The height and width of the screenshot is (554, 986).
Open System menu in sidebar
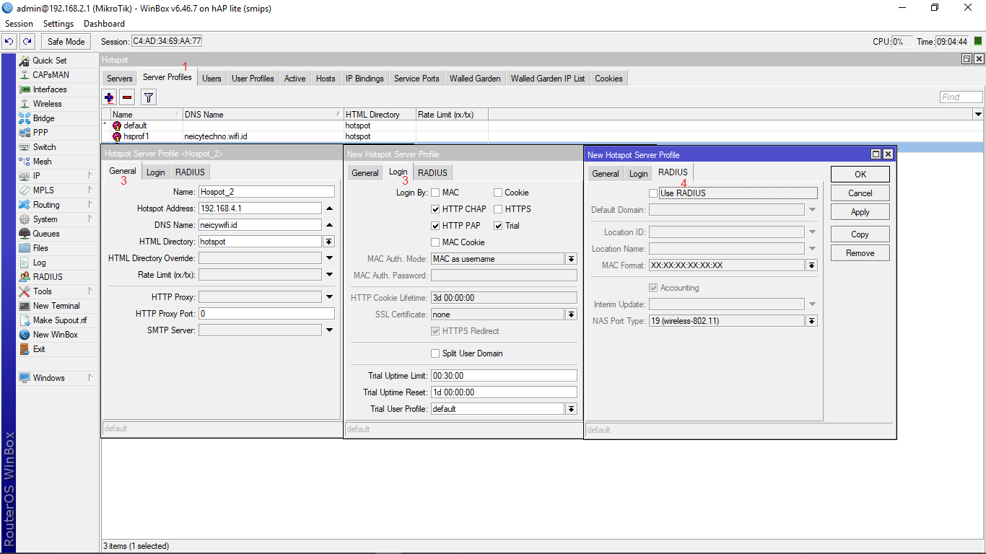pos(58,219)
